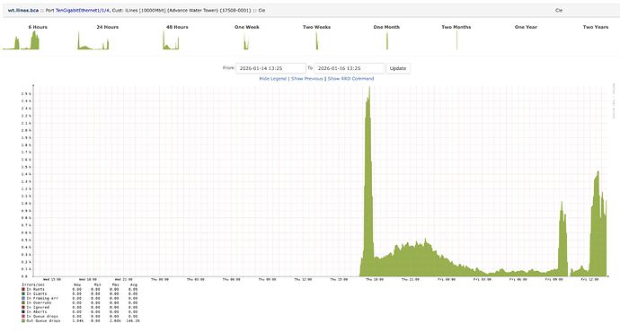Click the In Ignored legend swatch
This screenshot has height=332, width=620.
click(23, 307)
